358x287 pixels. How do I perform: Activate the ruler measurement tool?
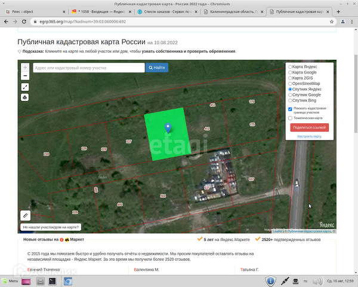click(25, 215)
